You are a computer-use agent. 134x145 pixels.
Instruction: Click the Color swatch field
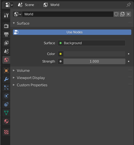(x=94, y=54)
